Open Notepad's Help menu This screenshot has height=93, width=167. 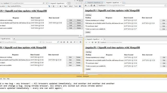pyautogui.click(x=8, y=79)
